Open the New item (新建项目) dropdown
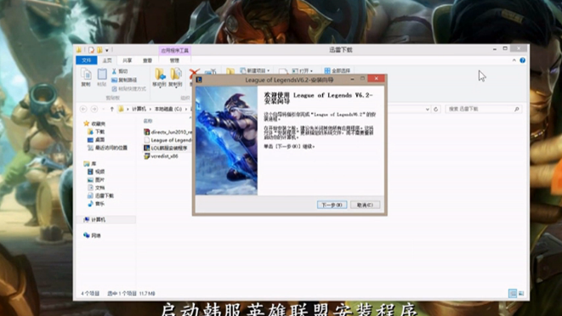 [255, 71]
